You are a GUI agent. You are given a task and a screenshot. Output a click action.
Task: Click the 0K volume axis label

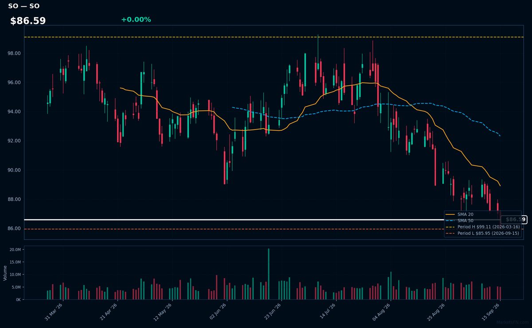(18, 299)
